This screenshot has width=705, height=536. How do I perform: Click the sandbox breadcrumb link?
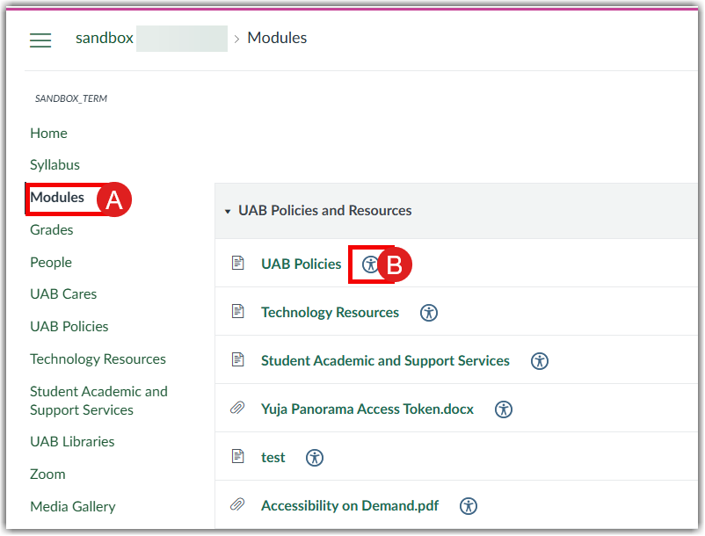(105, 38)
